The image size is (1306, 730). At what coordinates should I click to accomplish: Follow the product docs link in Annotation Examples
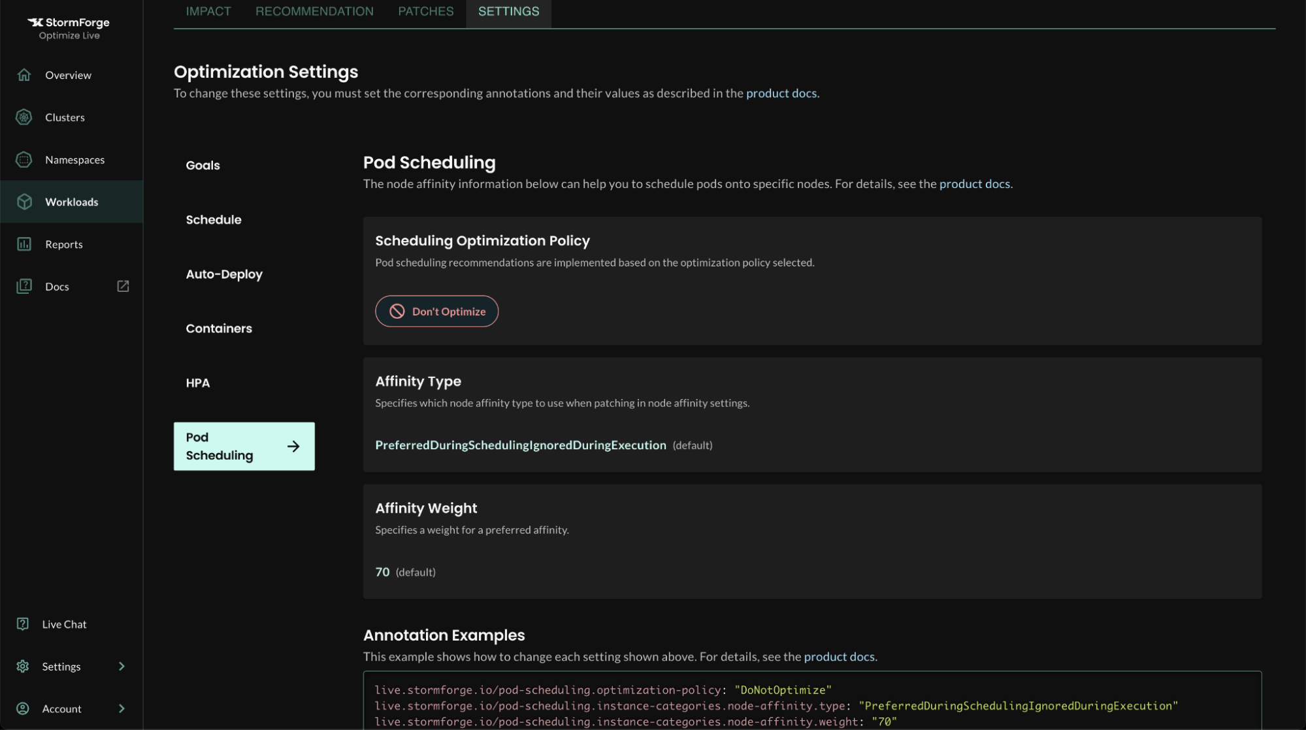(x=839, y=656)
